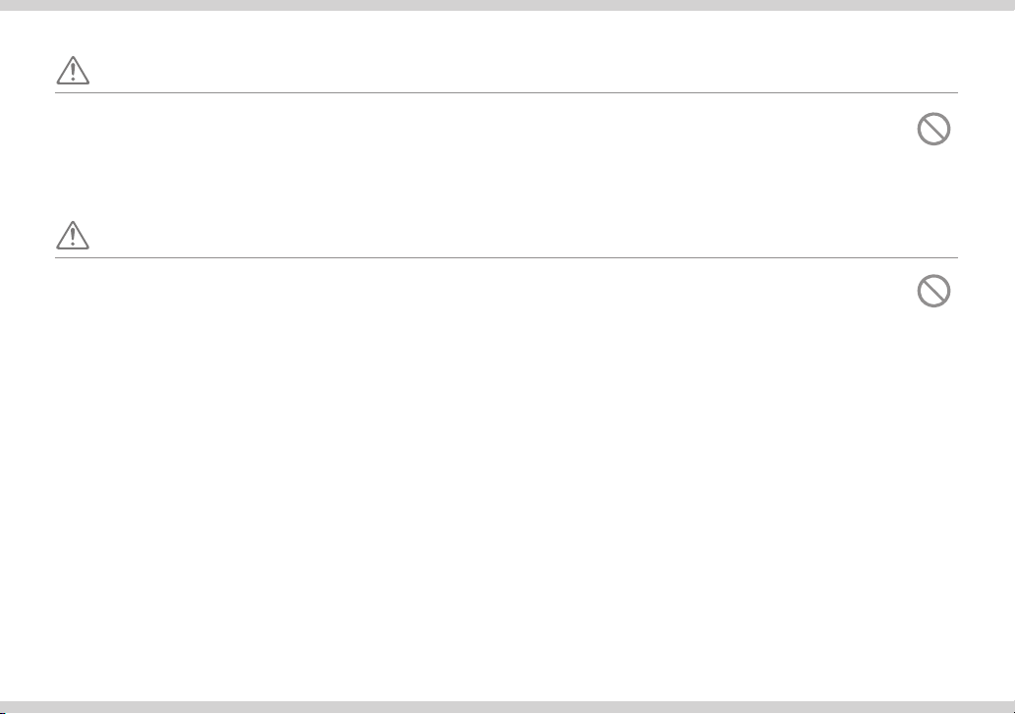Click the lower prohibition circle icon
The width and height of the screenshot is (1015, 714).
[x=933, y=291]
